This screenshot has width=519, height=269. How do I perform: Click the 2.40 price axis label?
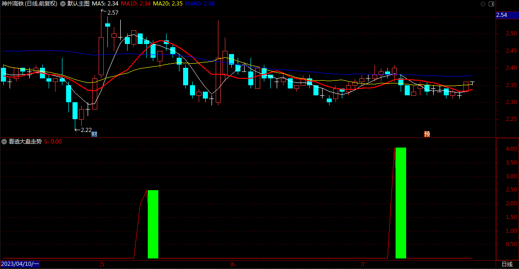coord(511,68)
